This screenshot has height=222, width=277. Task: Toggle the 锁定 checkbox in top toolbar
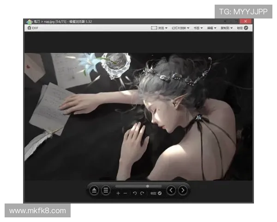point(246,28)
